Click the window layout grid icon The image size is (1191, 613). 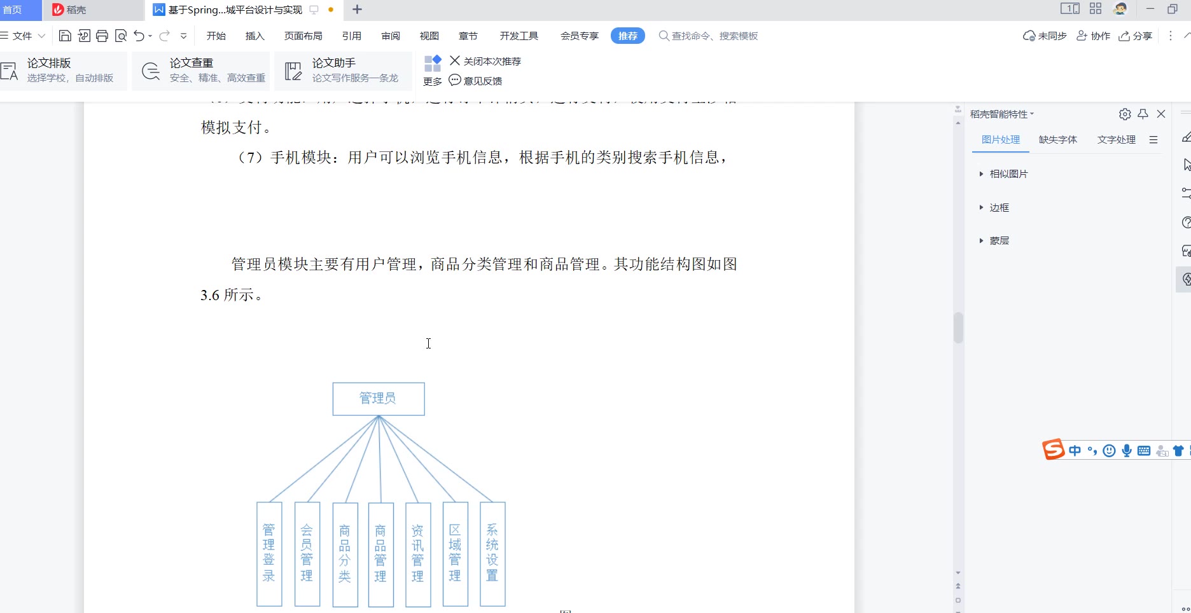pyautogui.click(x=1096, y=9)
